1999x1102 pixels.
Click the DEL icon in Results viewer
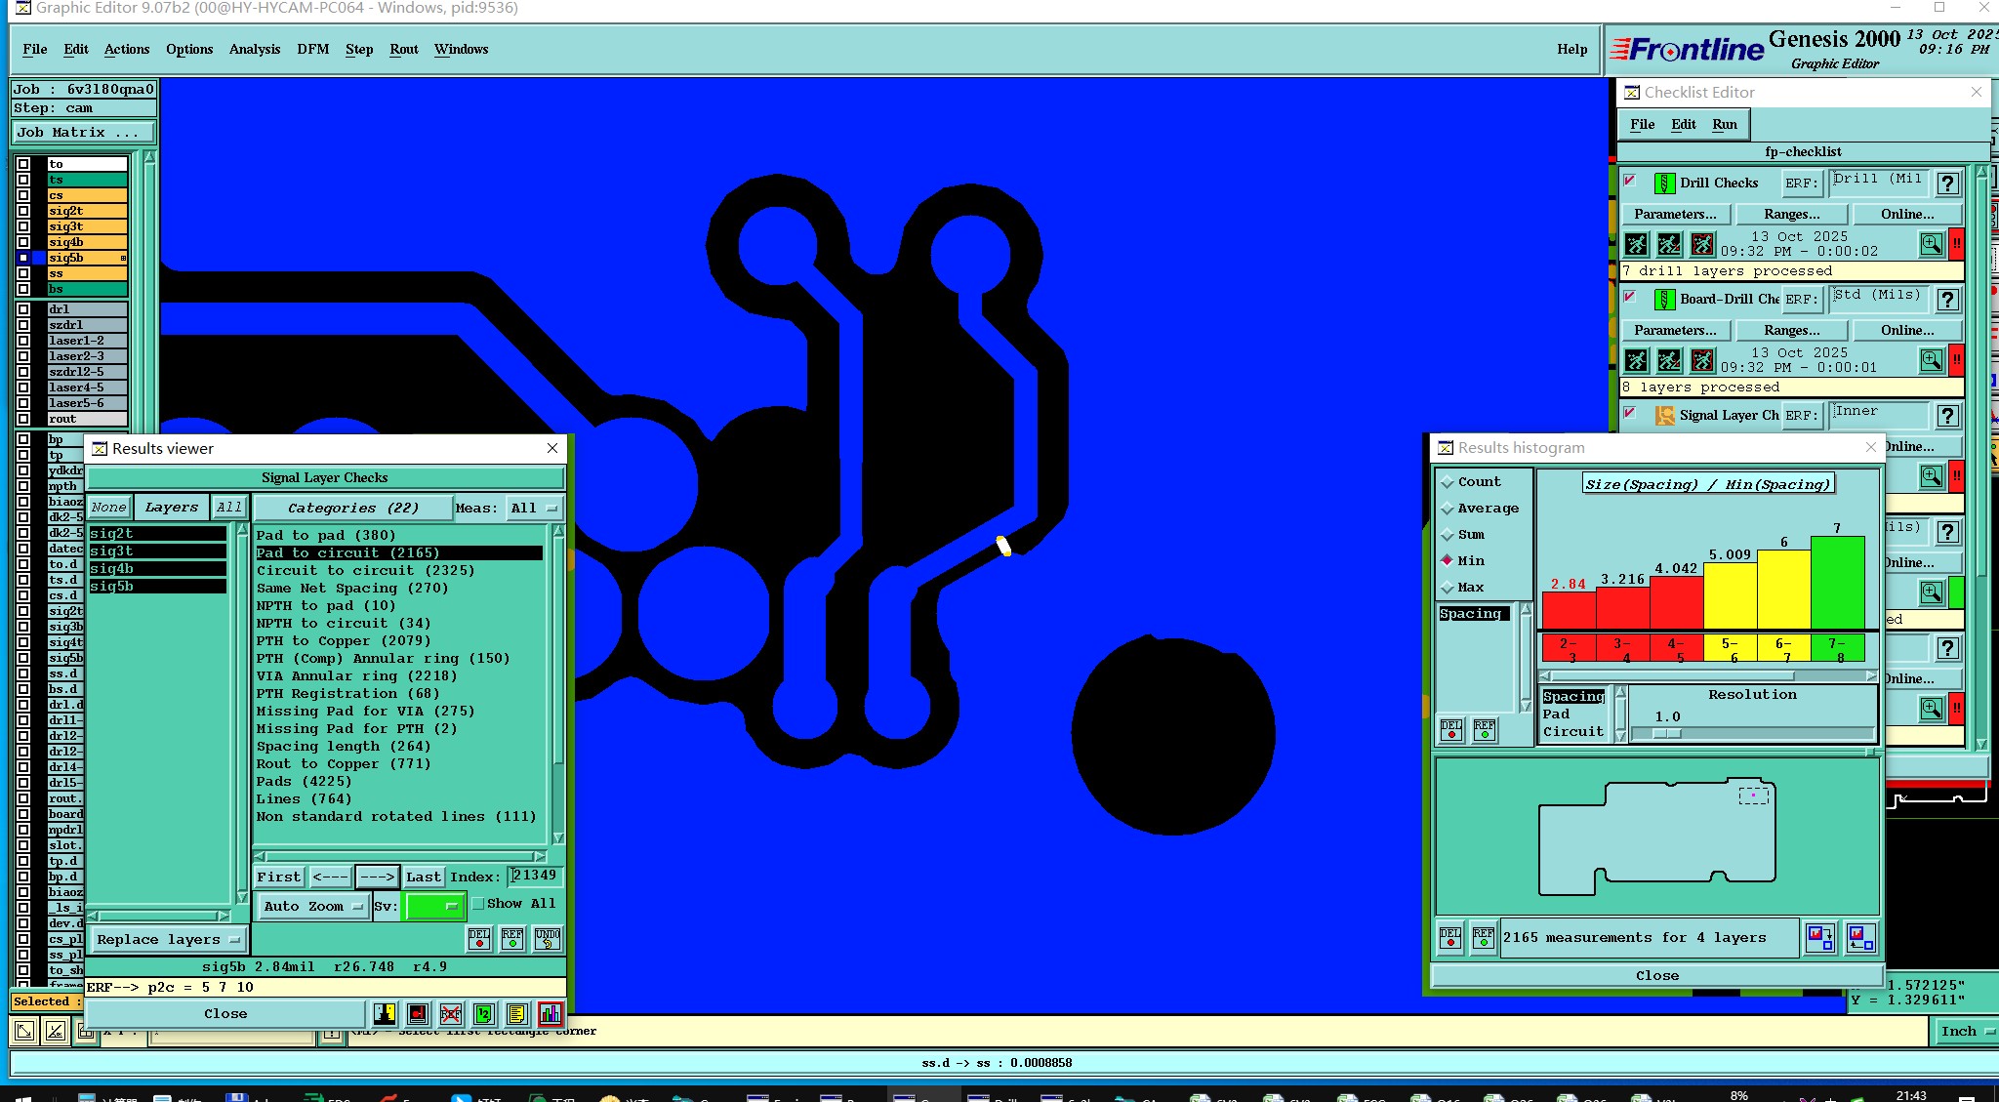point(479,938)
